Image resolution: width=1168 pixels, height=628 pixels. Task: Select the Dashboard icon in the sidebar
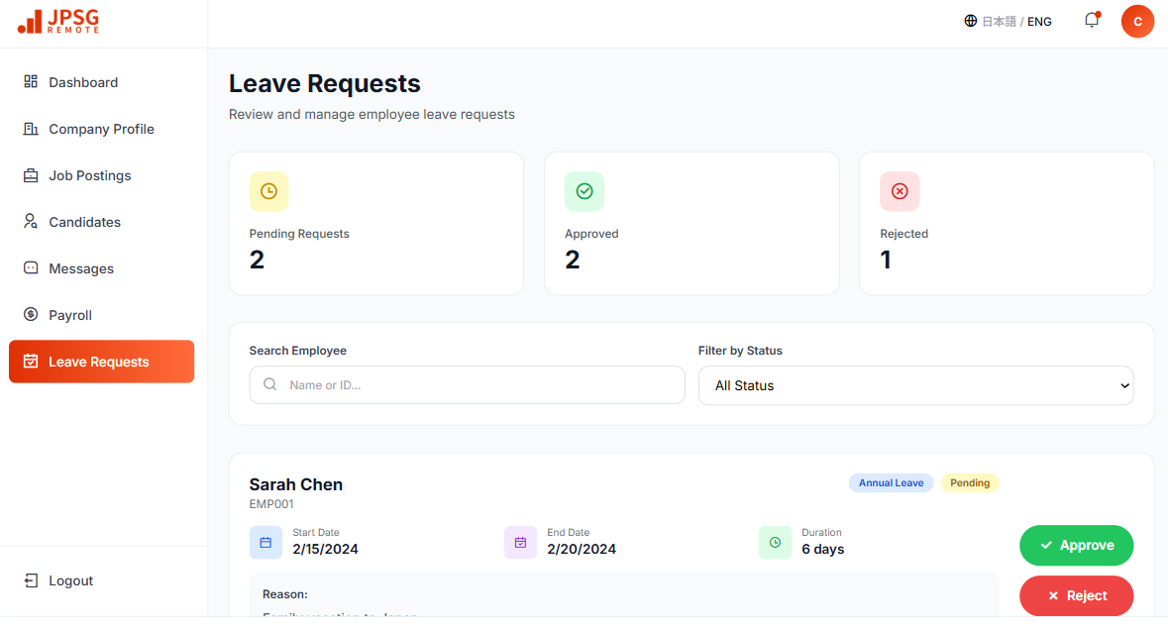coord(32,81)
